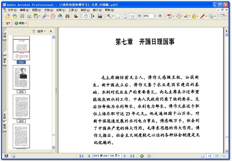
Task: Switch to Single Page layout
Action: 203,156
